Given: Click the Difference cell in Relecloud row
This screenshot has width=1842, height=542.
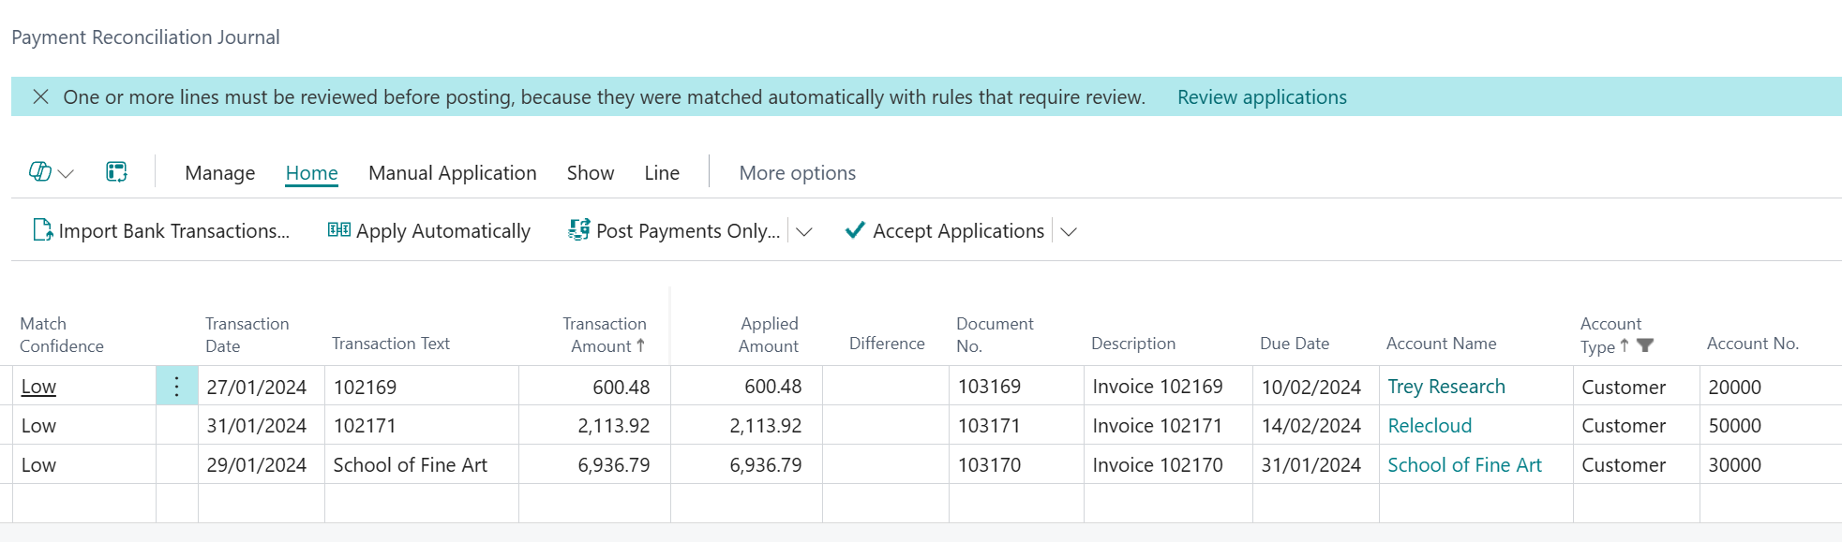Looking at the screenshot, I should (x=886, y=426).
